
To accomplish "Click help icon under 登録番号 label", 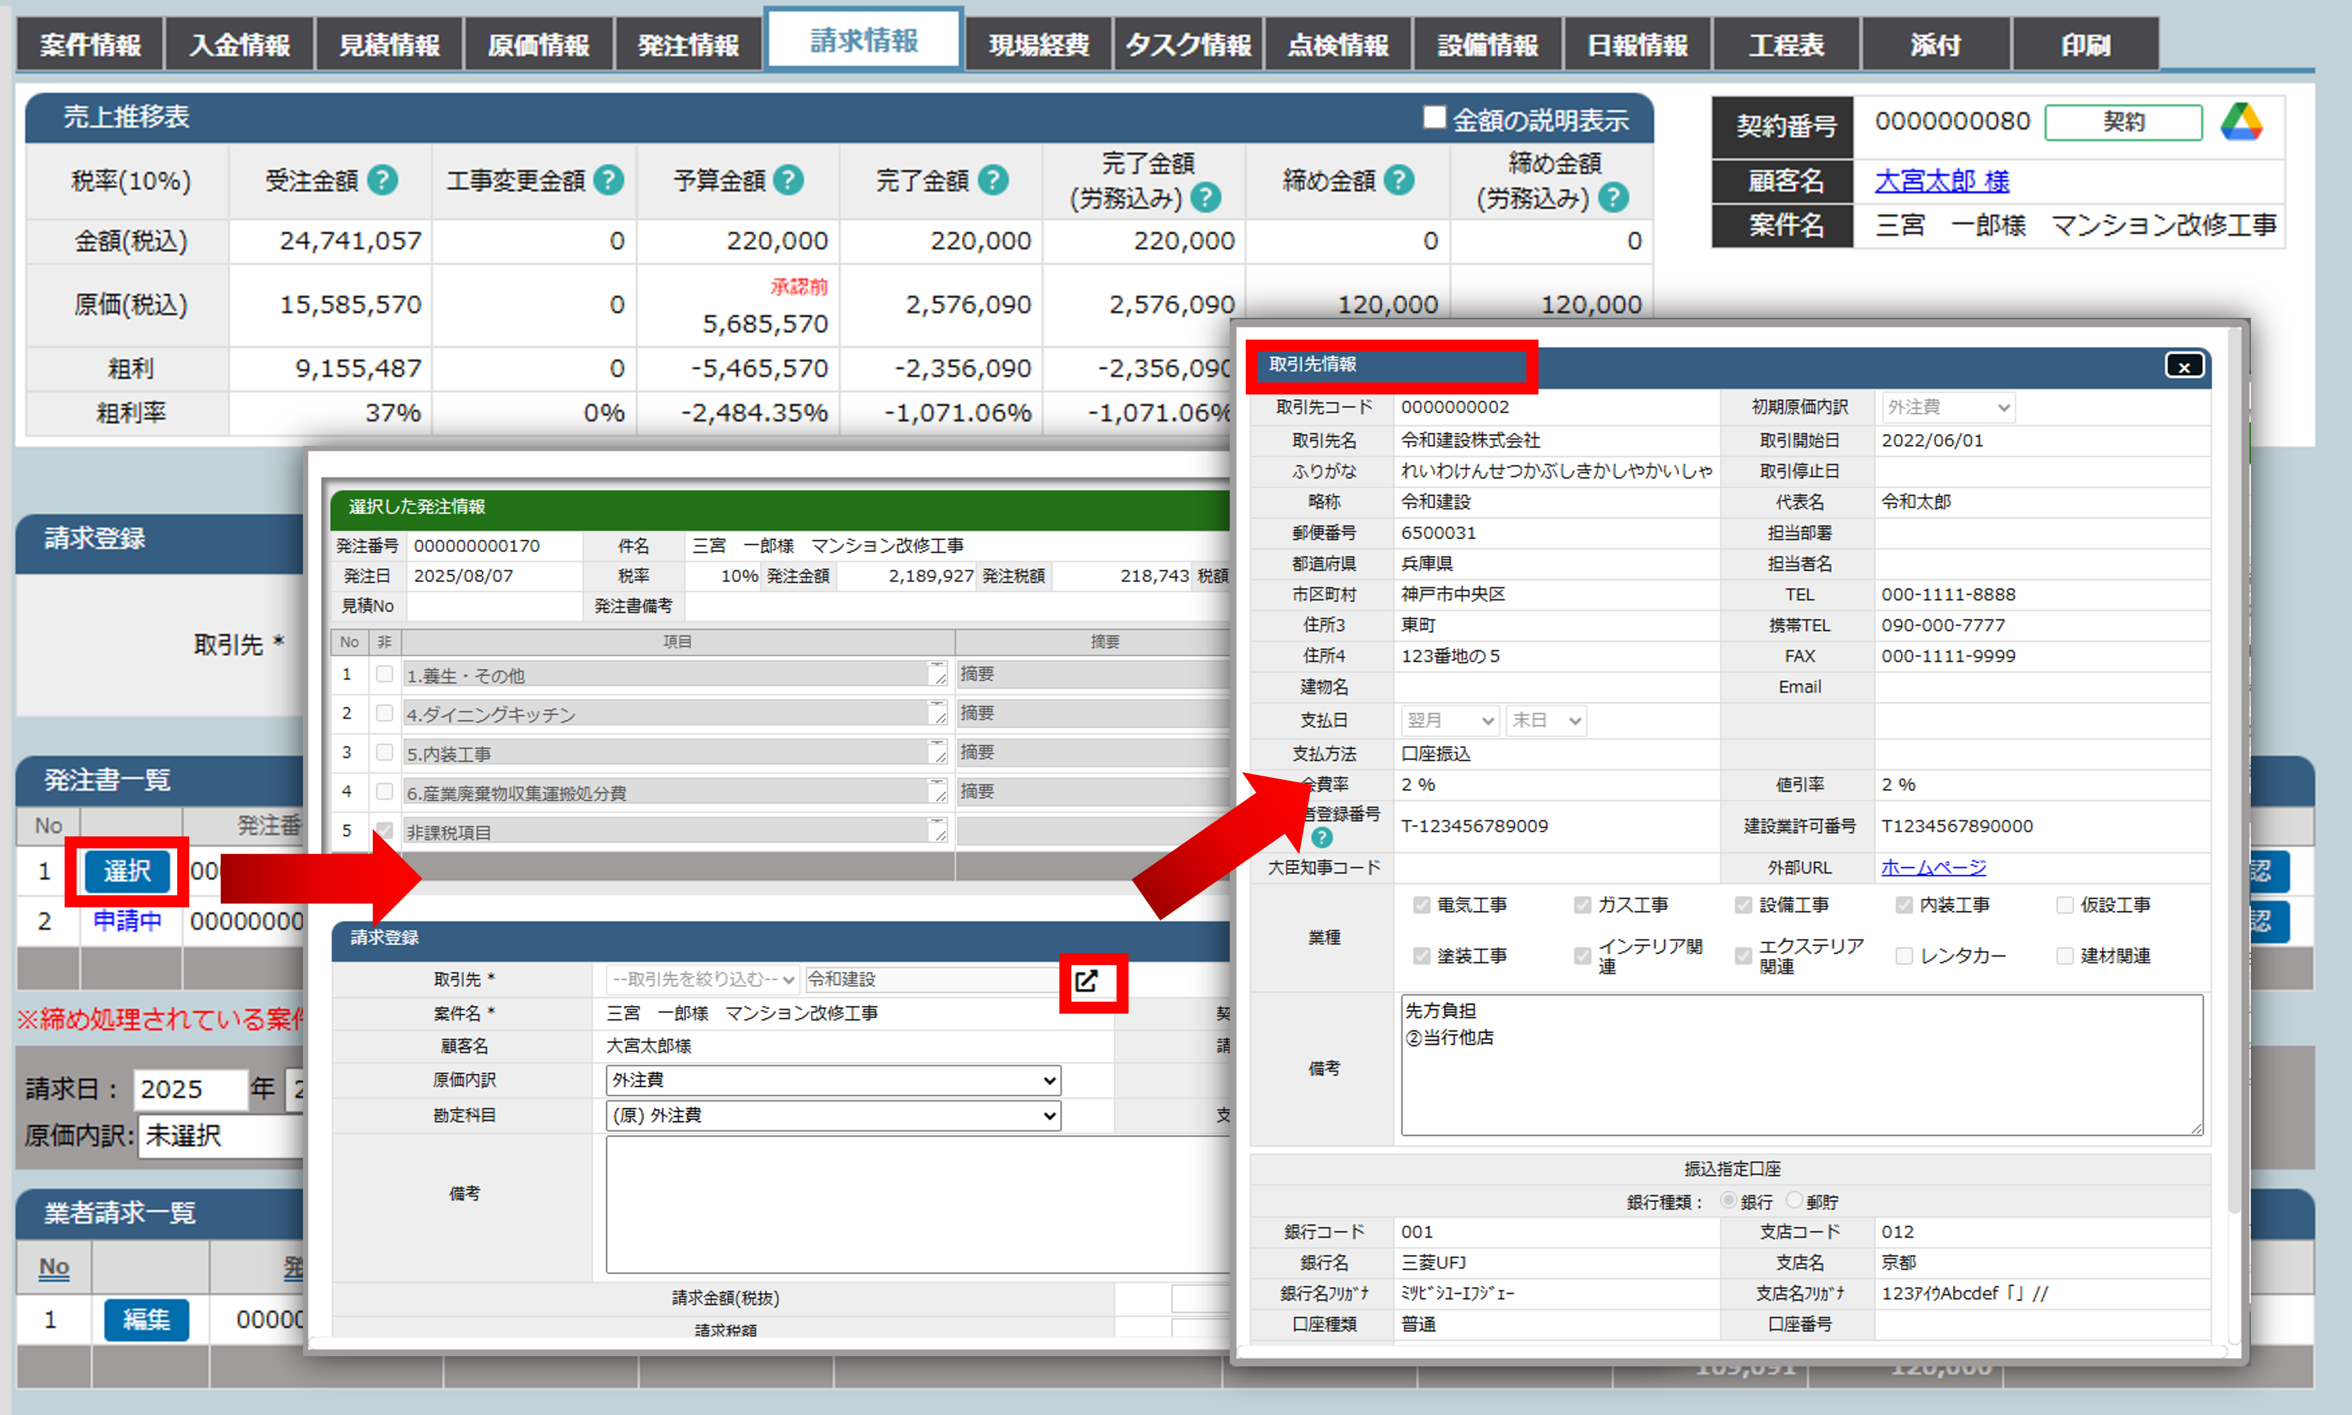I will coord(1321,838).
